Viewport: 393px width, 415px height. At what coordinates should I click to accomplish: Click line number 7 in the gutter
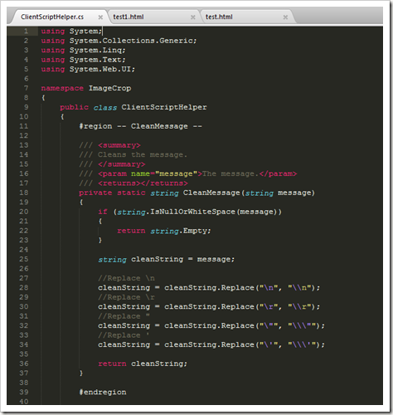26,88
